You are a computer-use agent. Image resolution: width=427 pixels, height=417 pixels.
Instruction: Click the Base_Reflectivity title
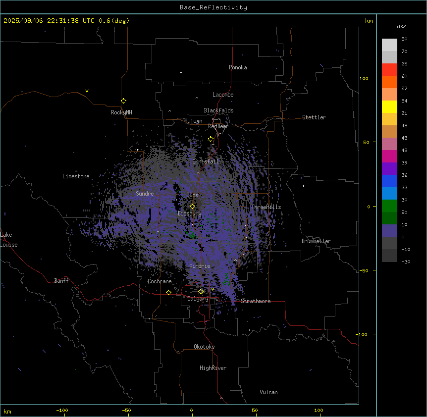point(213,7)
